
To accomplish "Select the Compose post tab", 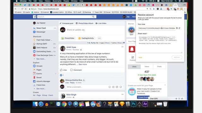I will pos(67,23).
